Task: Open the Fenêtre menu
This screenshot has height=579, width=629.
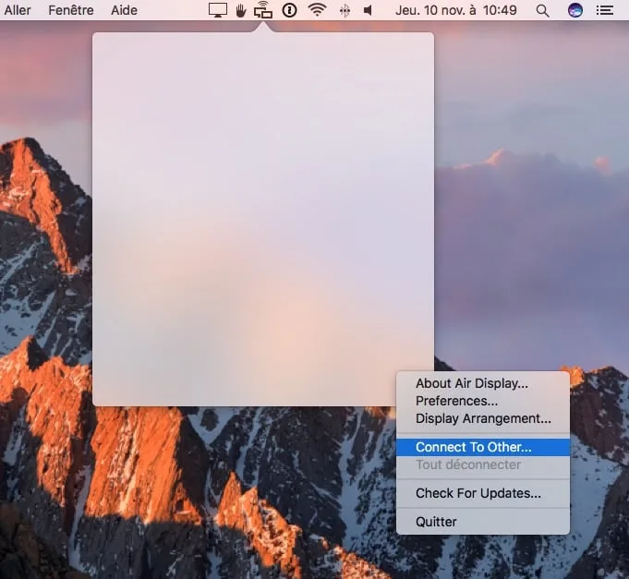Action: tap(71, 10)
